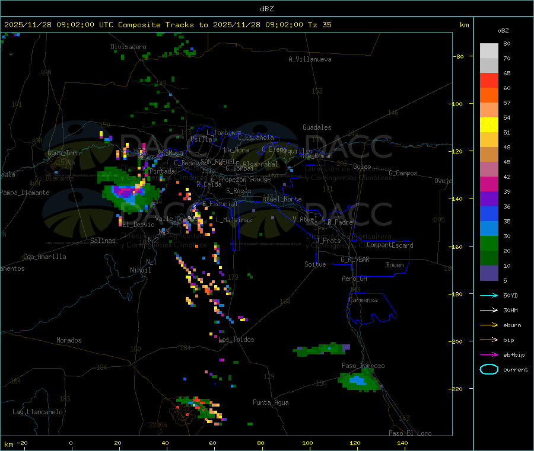This screenshot has width=534, height=451.
Task: Click the R_Padre map label
Action: (340, 222)
